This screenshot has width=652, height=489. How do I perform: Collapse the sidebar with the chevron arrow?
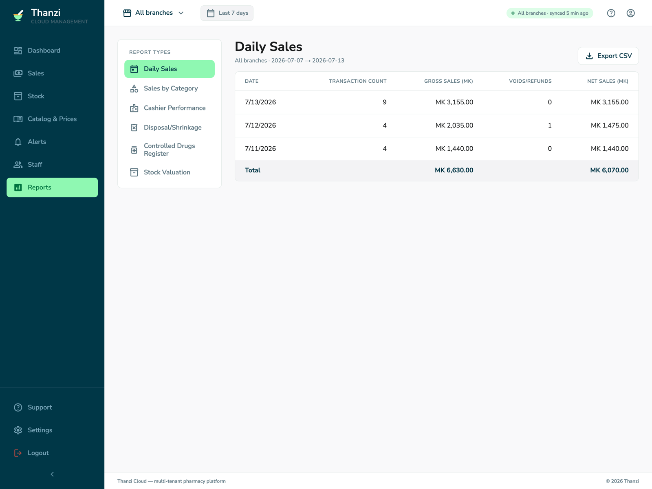click(52, 474)
